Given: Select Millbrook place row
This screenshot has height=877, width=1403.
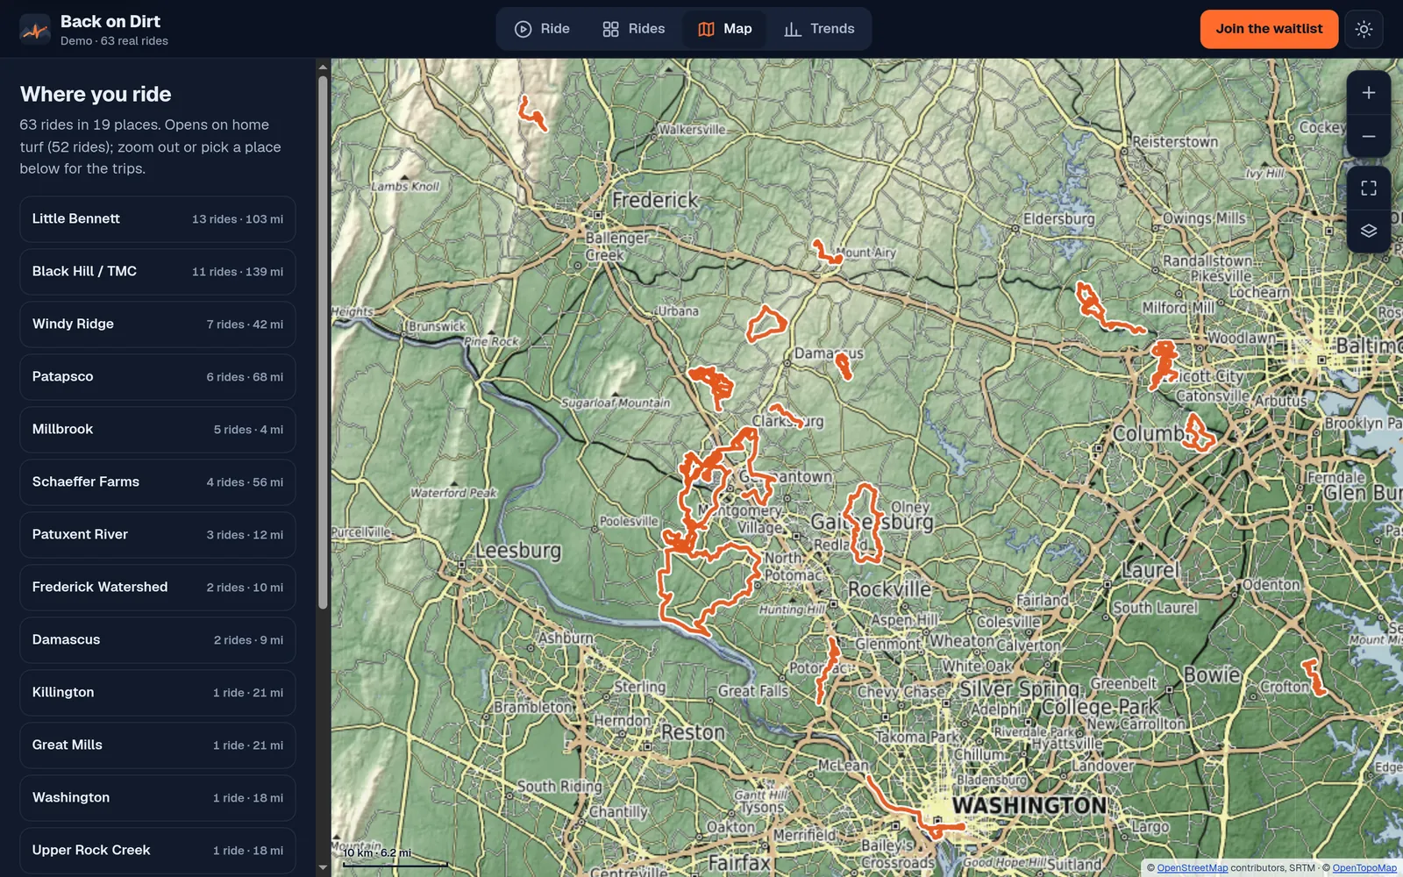Looking at the screenshot, I should (x=158, y=430).
